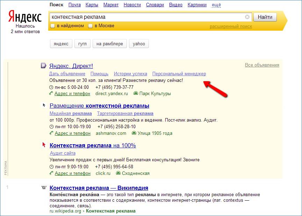302x216 pixels.
Task: Click the black cursor favicon beside ashmanov ad
Action: coord(44,105)
